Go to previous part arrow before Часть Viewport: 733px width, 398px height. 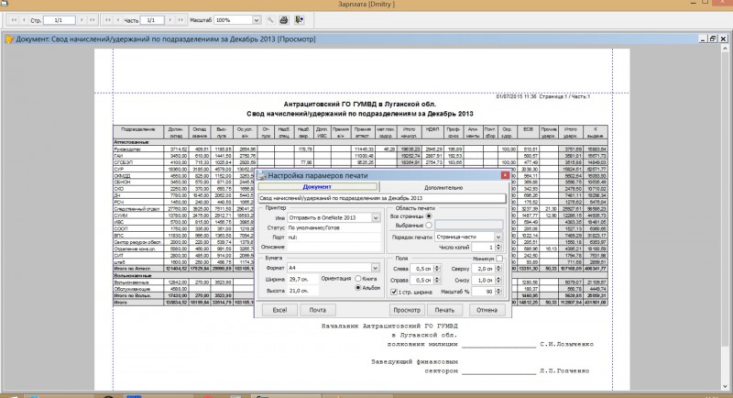[x=118, y=20]
